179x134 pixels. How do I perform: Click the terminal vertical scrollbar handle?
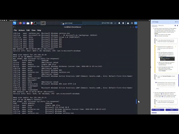point(136,101)
